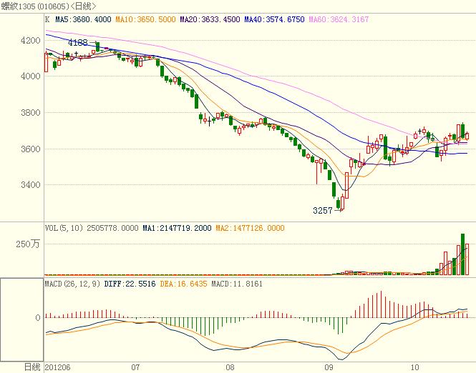Viewport: 476px width, 373px height.
Task: Click the K candlestick label in header
Action: click(x=47, y=20)
